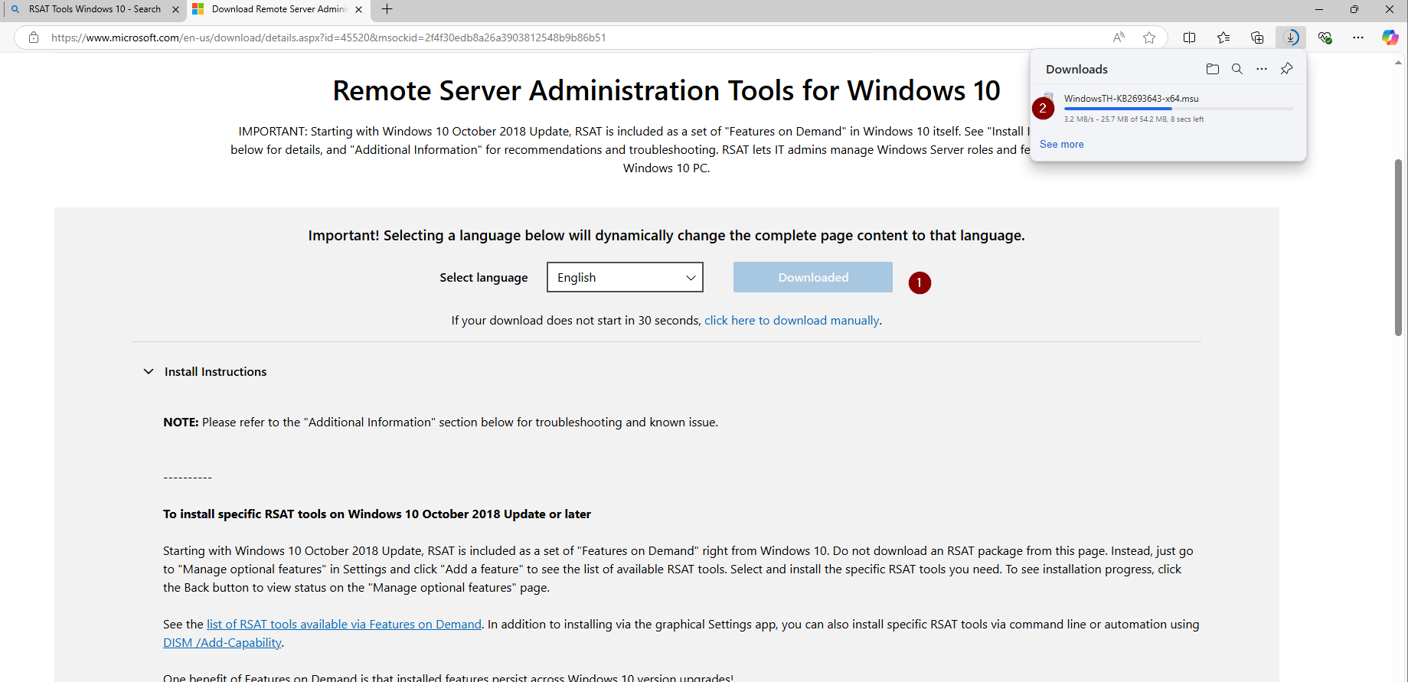The image size is (1408, 682).
Task: Click the Read aloud icon
Action: pos(1119,38)
